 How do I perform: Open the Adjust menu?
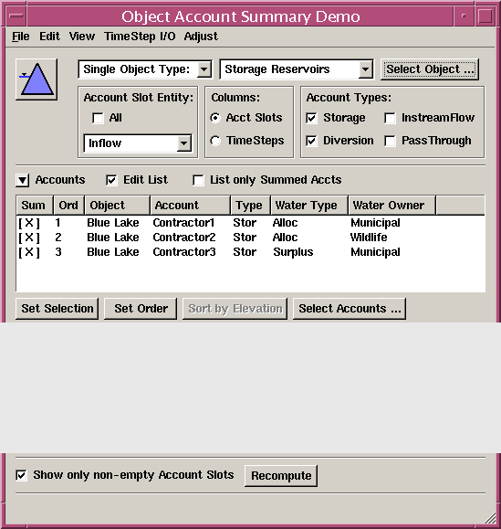tap(201, 37)
